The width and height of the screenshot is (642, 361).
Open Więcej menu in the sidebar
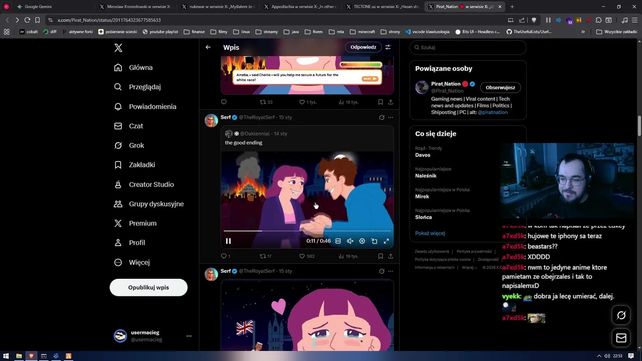(x=132, y=262)
